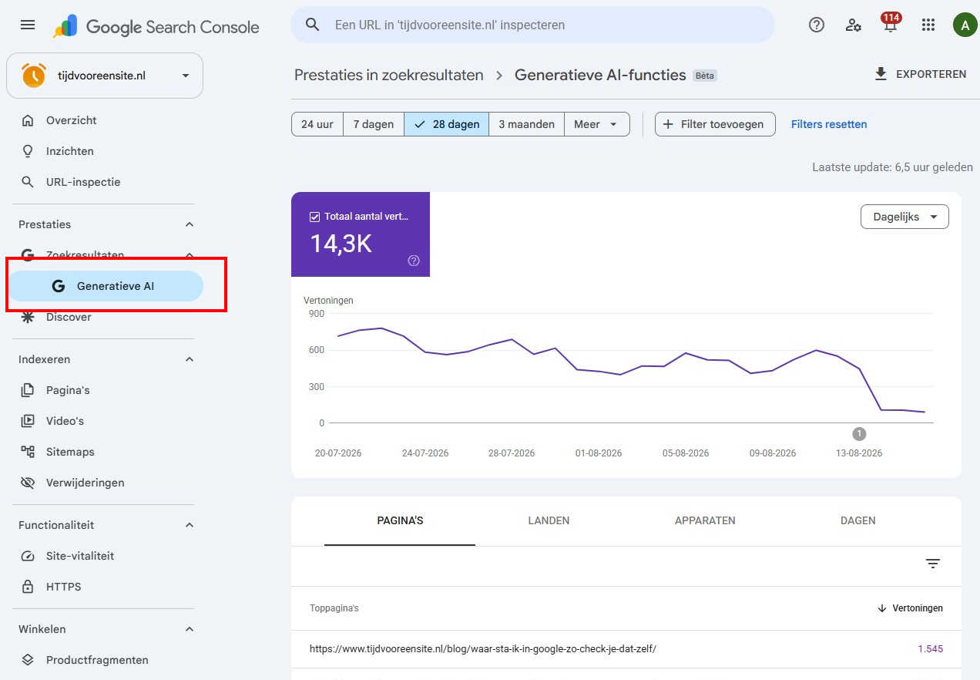Collapse the Winkelen section
The image size is (980, 680).
tap(190, 629)
